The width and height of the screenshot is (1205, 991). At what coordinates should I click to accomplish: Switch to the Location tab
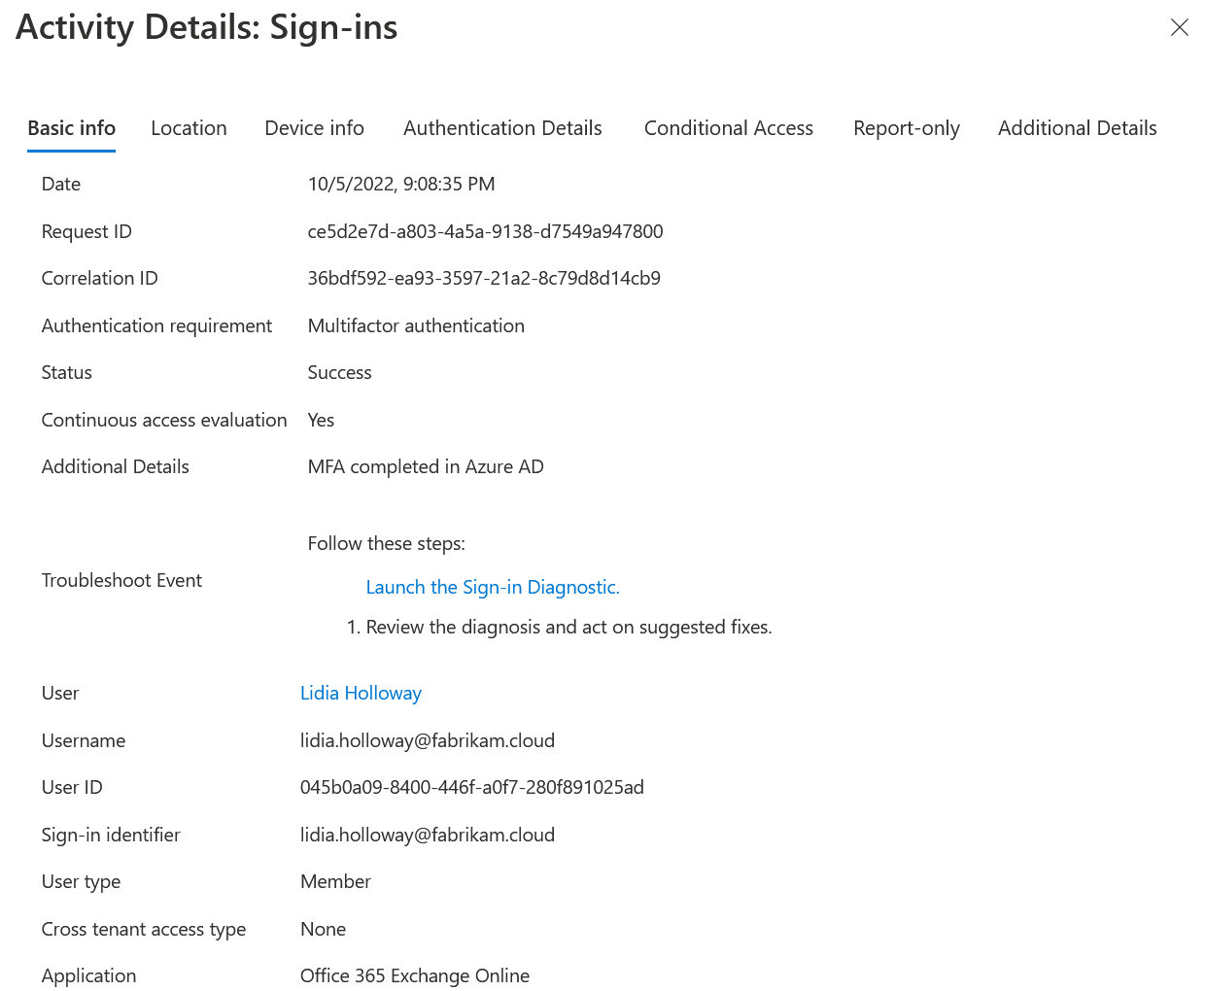[x=189, y=128]
